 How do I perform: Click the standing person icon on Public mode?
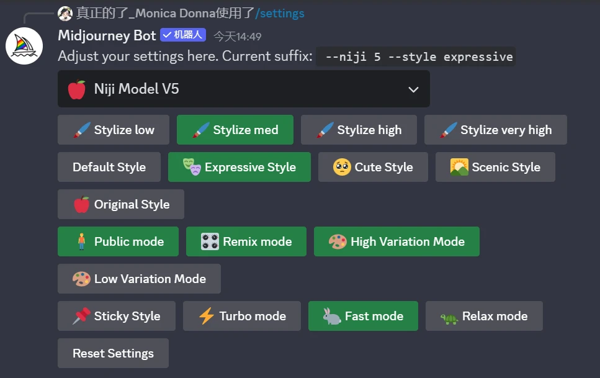point(81,241)
